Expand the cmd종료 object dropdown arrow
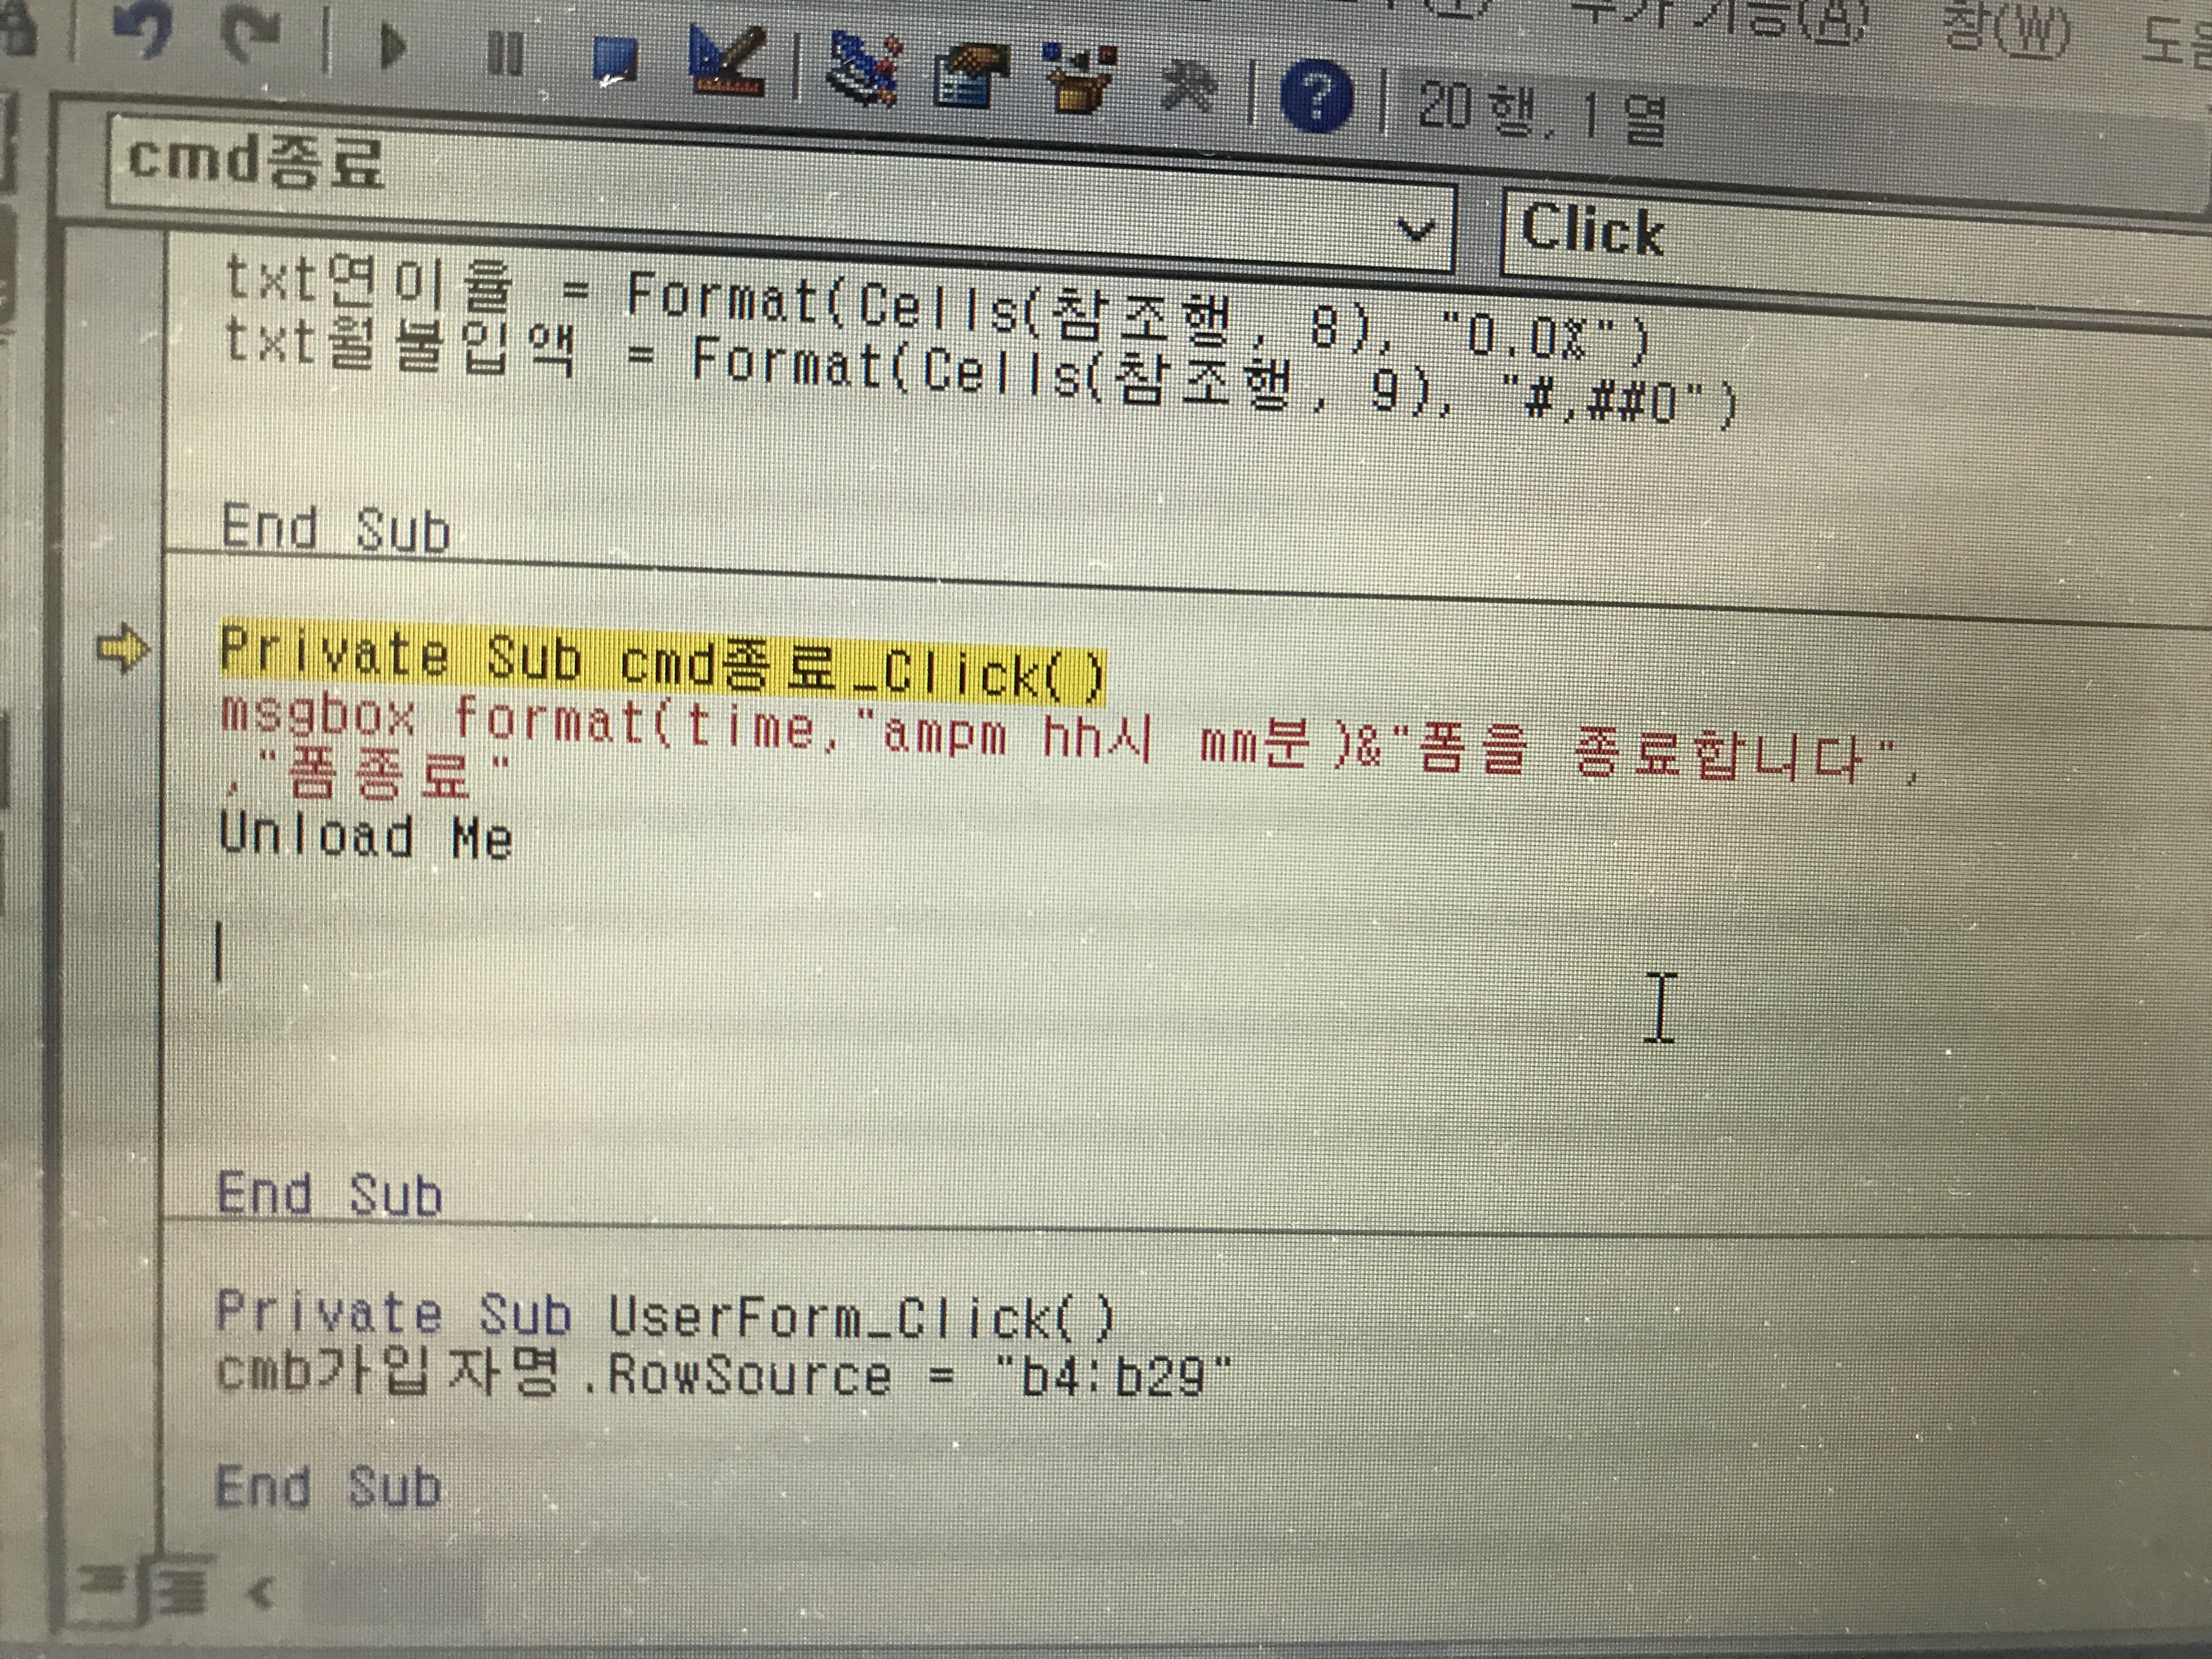 (x=1416, y=231)
